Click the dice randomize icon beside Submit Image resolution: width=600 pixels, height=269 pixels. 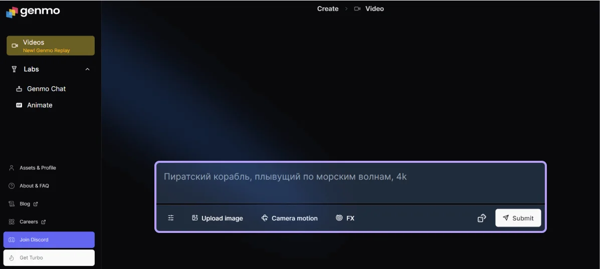(x=482, y=218)
